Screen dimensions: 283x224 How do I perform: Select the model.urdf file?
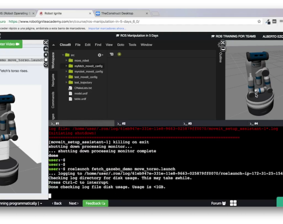tap(81, 94)
